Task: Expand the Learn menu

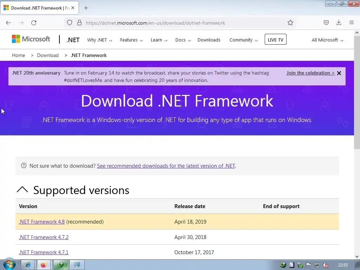Action: (159, 40)
